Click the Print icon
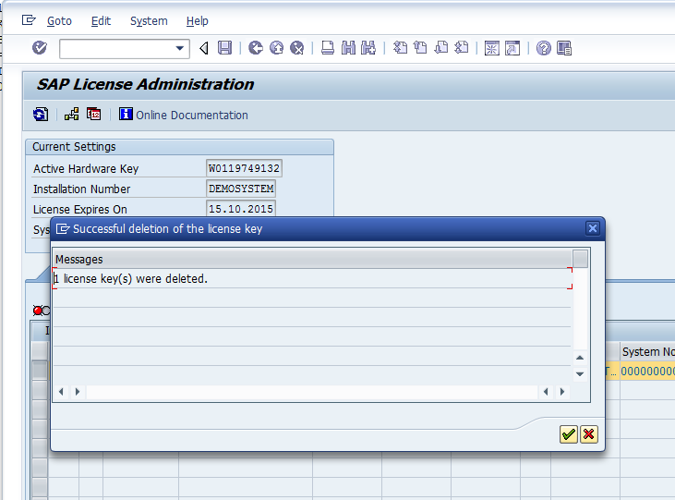675x500 pixels. click(328, 47)
